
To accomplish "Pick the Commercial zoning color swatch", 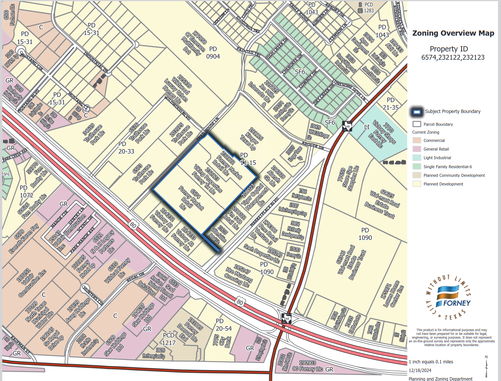I will [x=416, y=140].
